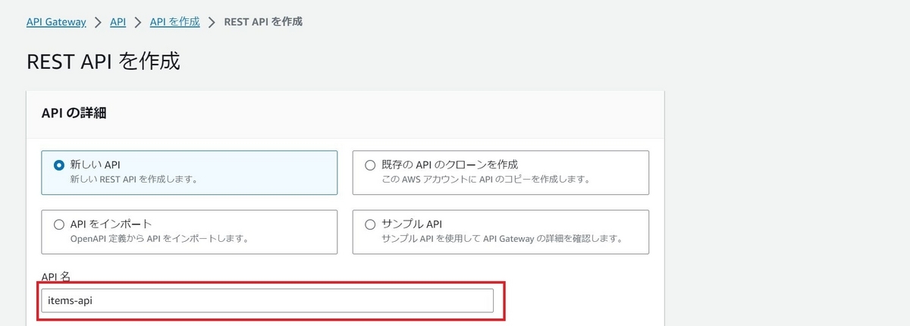Image resolution: width=910 pixels, height=326 pixels.
Task: Select the 'API をインポート' radio button
Action: point(59,224)
